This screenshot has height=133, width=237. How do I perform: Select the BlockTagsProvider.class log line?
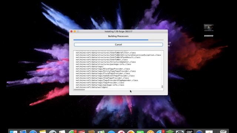tap(103, 69)
